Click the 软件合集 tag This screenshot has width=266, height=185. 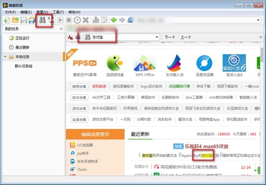79,97
